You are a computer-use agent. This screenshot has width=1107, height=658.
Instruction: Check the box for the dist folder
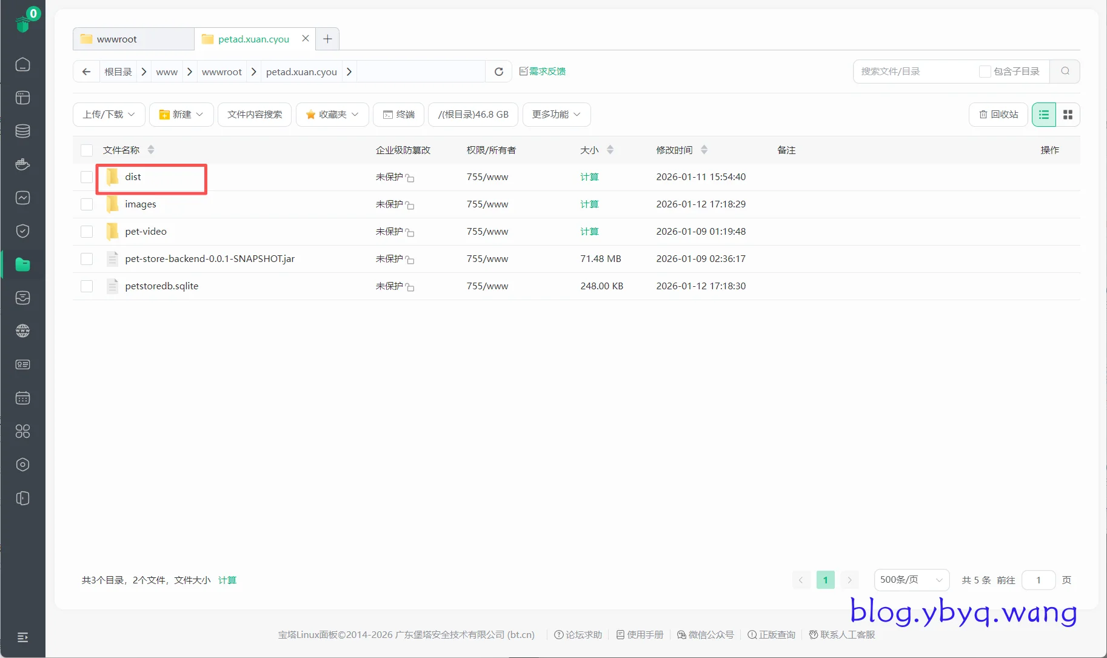(x=87, y=177)
